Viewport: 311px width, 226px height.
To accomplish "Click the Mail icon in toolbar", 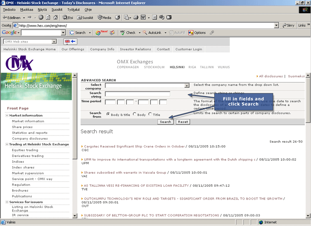I will 126,17.
